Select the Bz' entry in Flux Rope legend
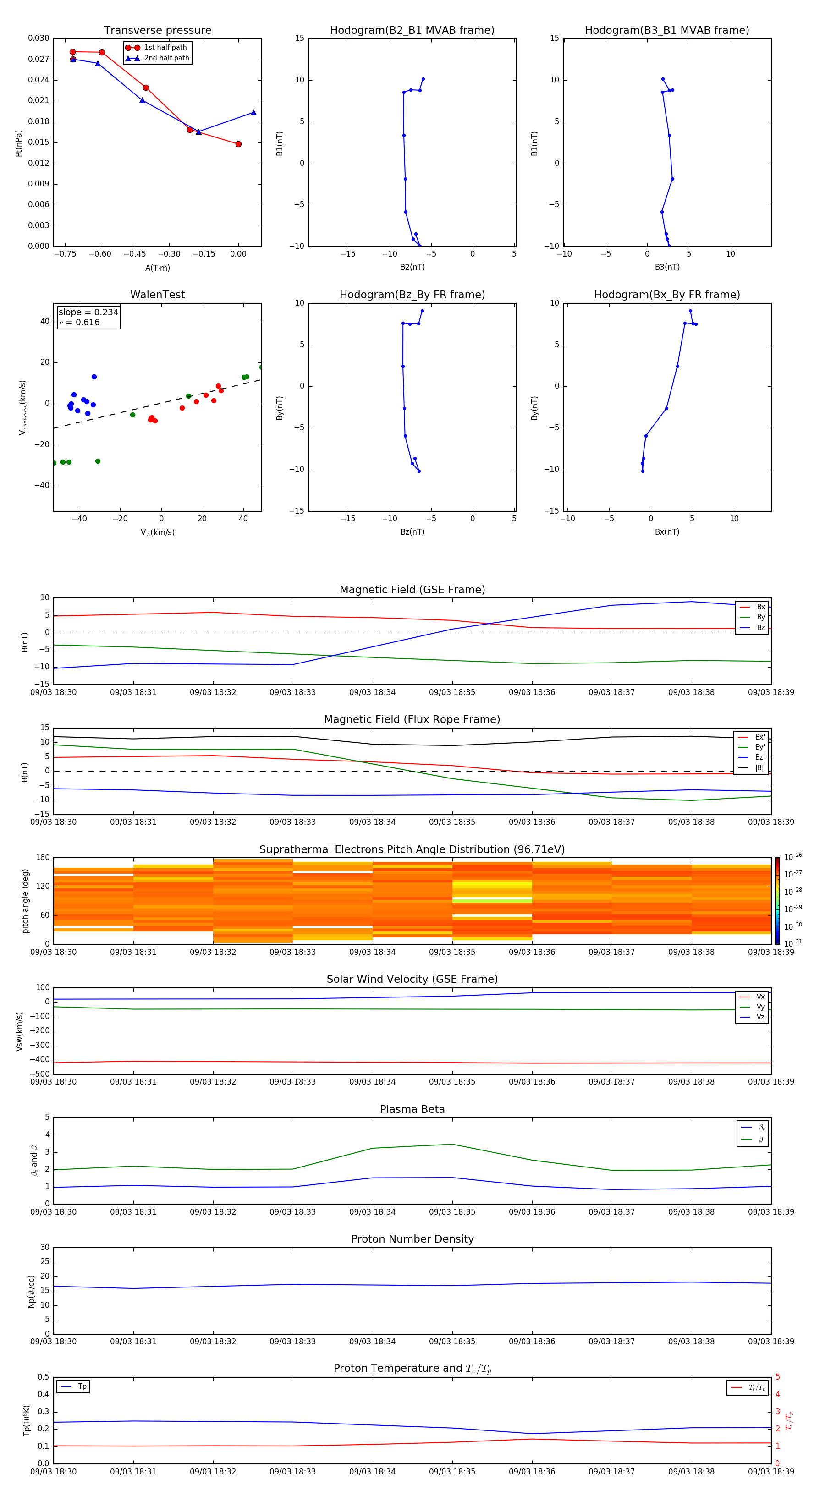 tap(751, 757)
